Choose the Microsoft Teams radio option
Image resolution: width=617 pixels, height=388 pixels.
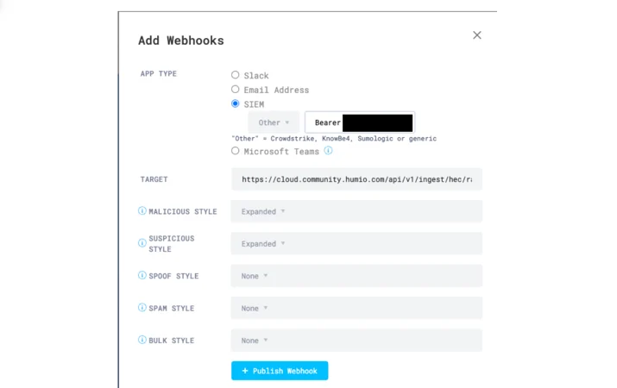click(x=235, y=151)
